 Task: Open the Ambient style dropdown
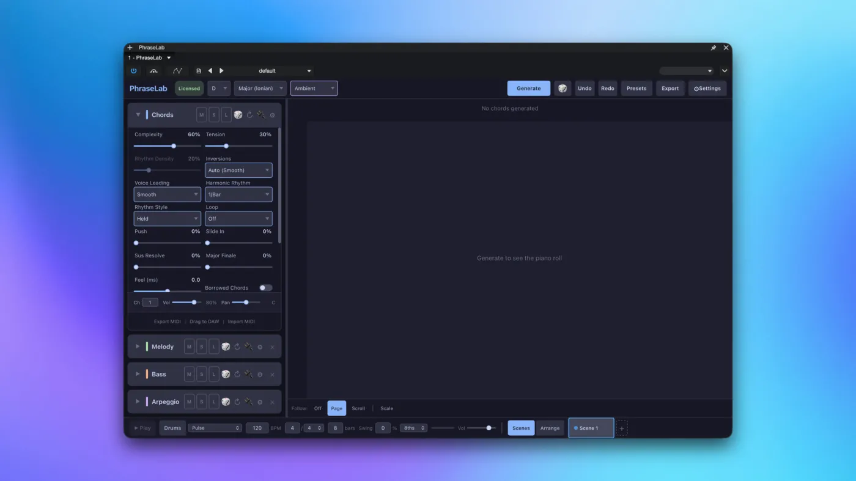click(x=314, y=89)
